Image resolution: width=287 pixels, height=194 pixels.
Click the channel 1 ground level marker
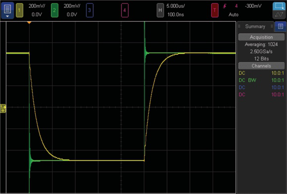pos(3,108)
